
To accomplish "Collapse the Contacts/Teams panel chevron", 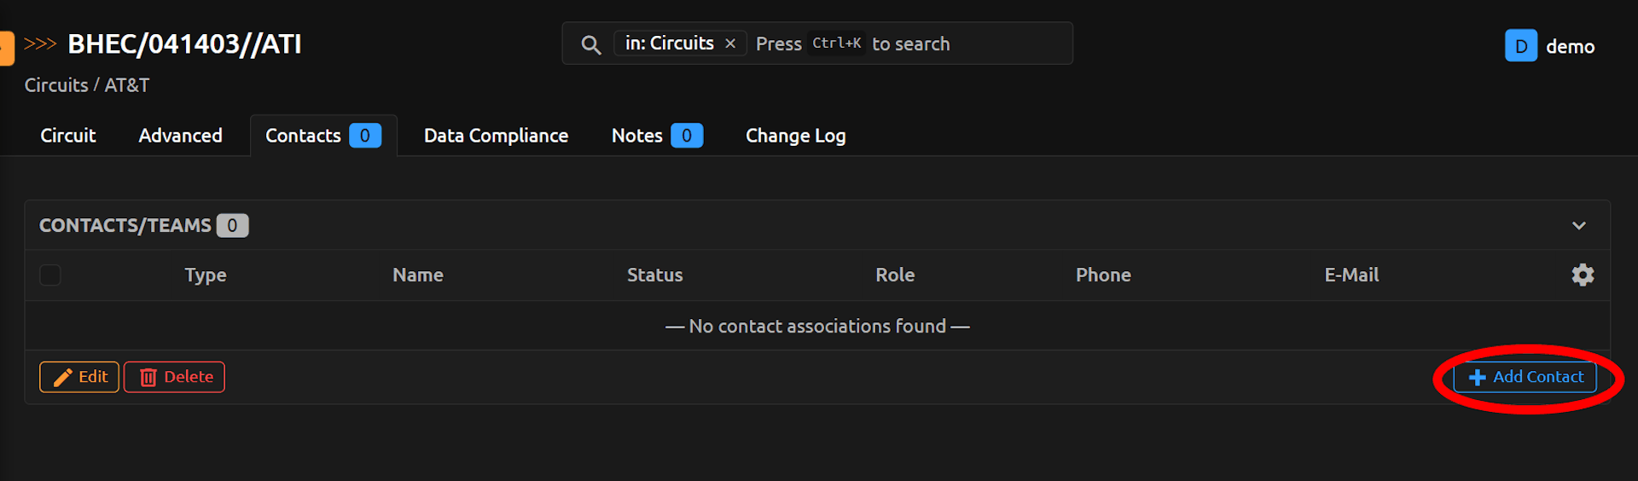I will coord(1578,225).
